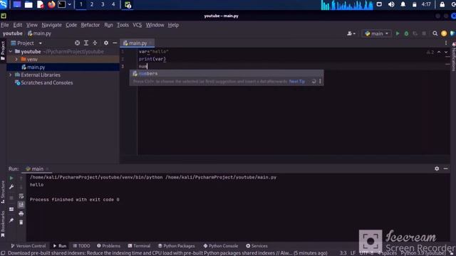Open Code menu
The image size is (456, 256).
[x=71, y=25]
